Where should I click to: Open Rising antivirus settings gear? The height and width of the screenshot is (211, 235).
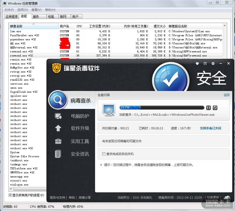coord(213,64)
